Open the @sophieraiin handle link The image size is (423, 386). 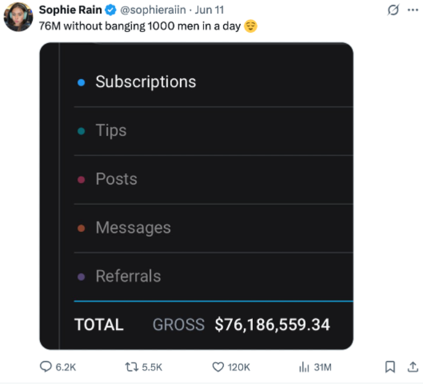tap(153, 10)
